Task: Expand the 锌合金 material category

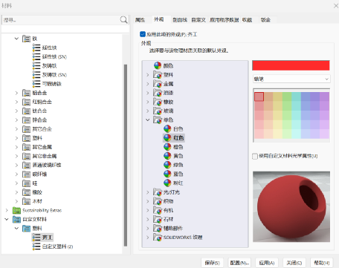Action: coord(16,120)
